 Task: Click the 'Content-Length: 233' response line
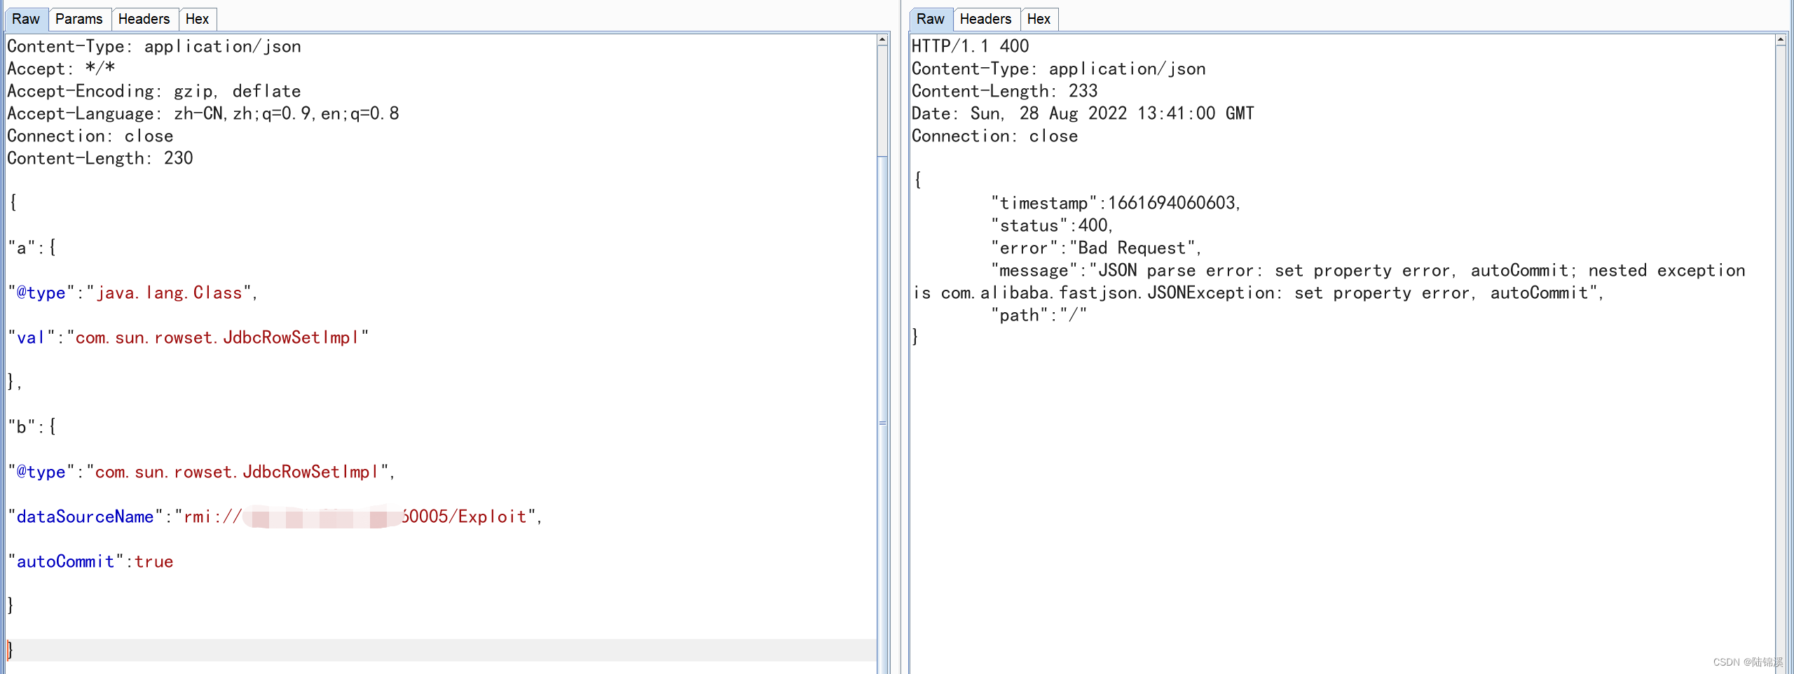pos(1005,91)
